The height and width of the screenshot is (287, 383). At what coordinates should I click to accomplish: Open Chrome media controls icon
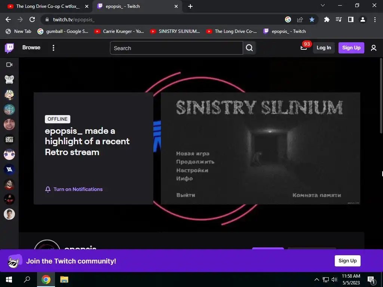338,19
